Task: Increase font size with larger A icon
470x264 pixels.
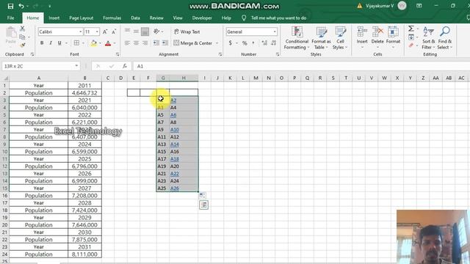Action: coord(105,32)
